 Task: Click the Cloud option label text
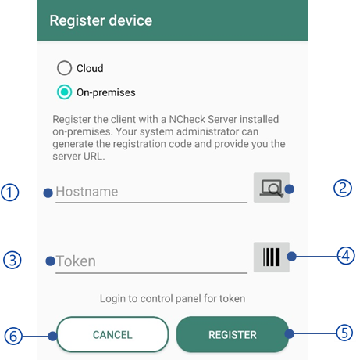tap(90, 68)
